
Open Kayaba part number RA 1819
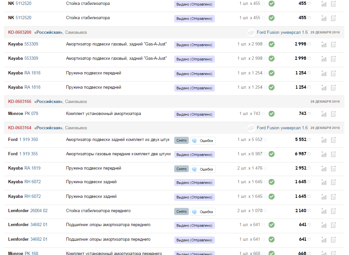33,168
